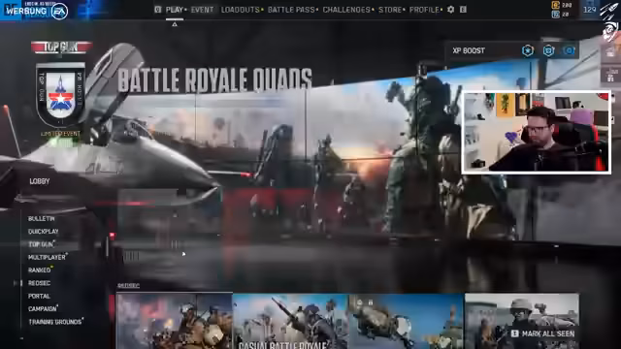Select the REDSEC menu entry
The width and height of the screenshot is (621, 349).
pos(39,283)
